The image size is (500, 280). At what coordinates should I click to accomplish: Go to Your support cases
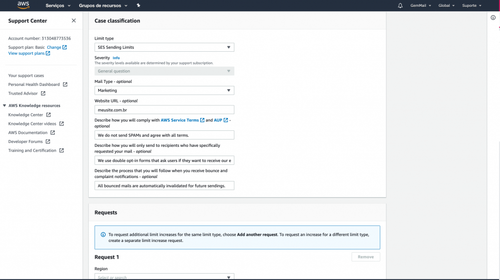click(26, 76)
